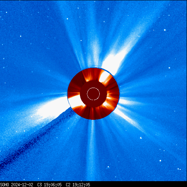Screen dimensions: 187x187
Task: Select the dark red central occulter disk
Action: point(93,94)
